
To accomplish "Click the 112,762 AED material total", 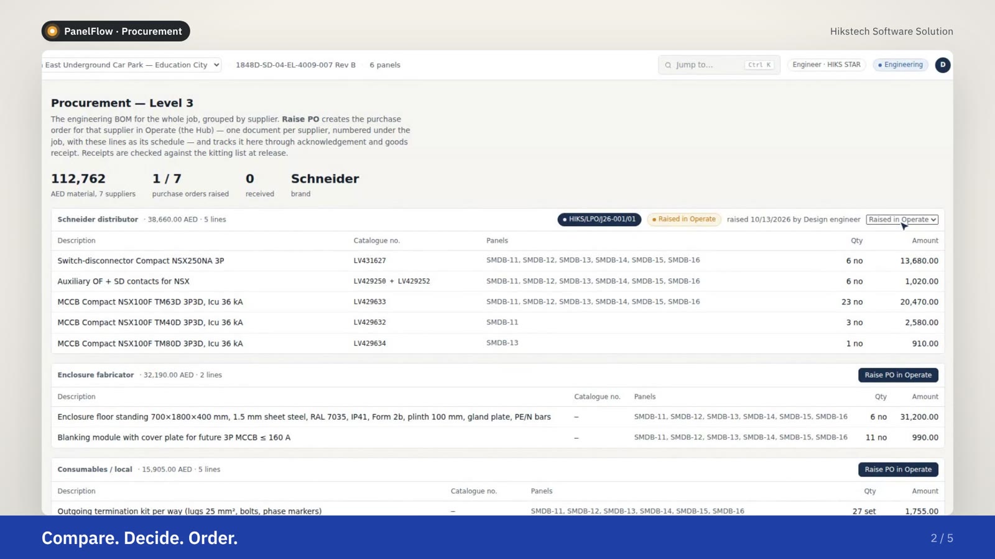I will coord(93,185).
